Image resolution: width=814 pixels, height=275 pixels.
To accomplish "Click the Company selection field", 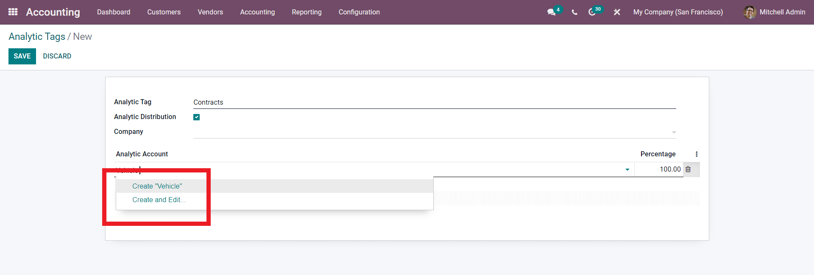I will click(x=435, y=132).
